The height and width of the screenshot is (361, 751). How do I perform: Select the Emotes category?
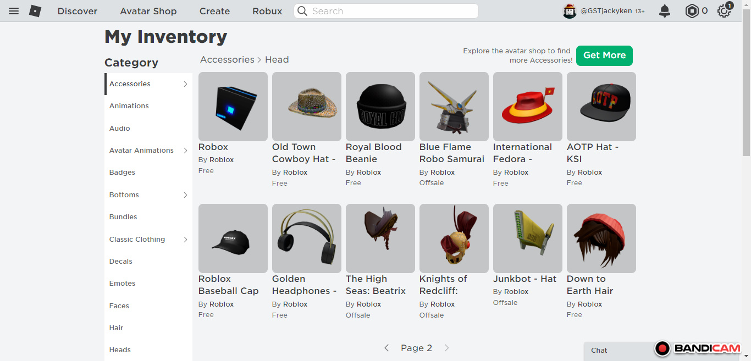click(122, 284)
